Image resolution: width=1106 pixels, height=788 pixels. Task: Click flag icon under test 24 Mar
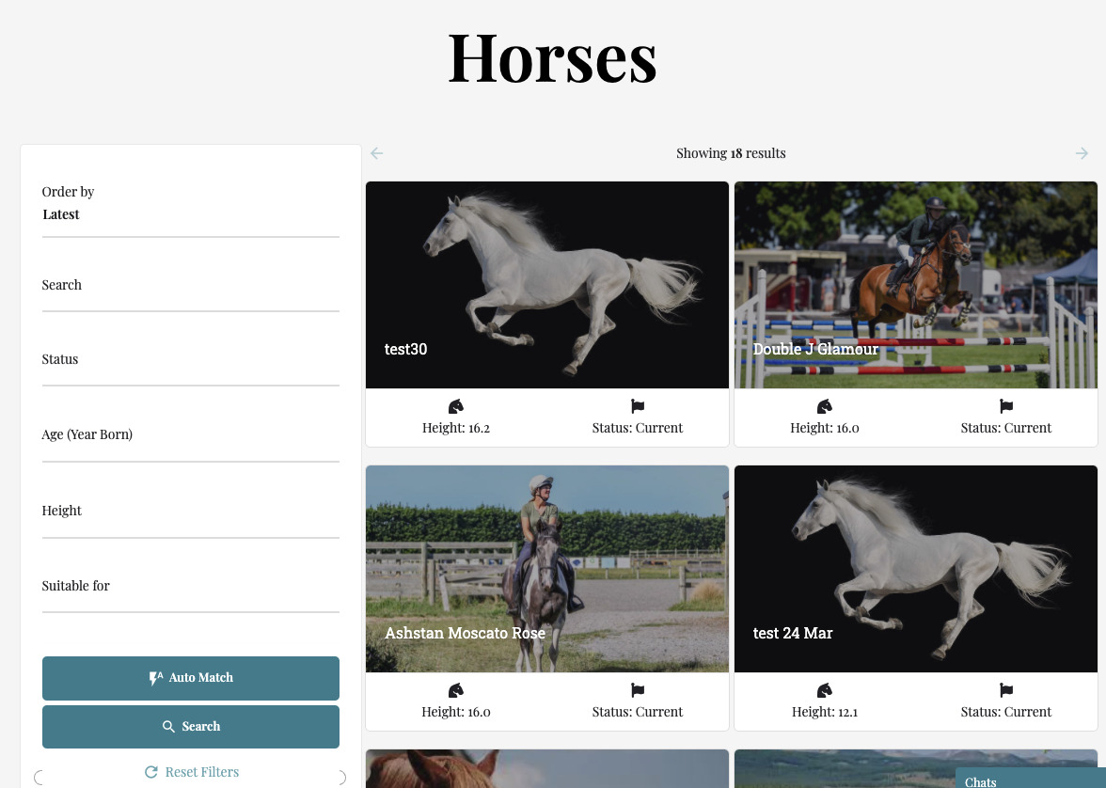coord(1006,690)
